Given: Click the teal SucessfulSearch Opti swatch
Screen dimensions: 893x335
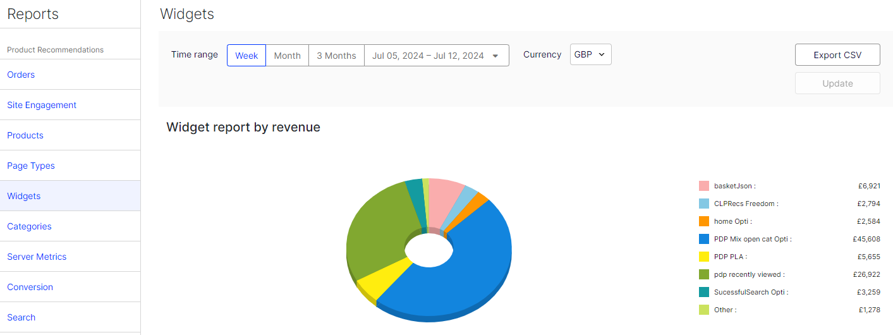Looking at the screenshot, I should coord(703,292).
